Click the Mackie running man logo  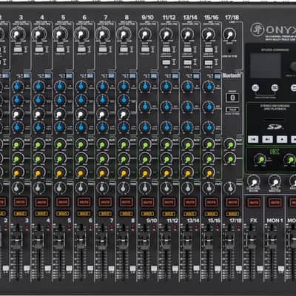(x=258, y=30)
